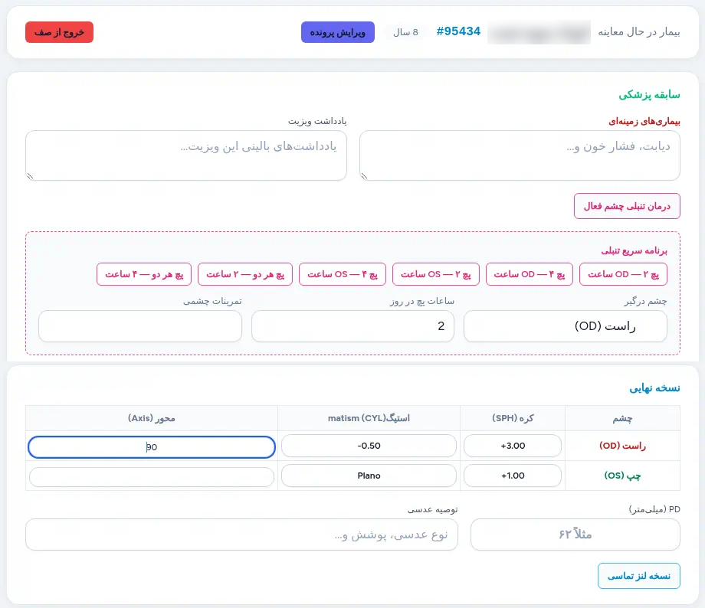Open the چشم درگیر selector showing راست (OD)
This screenshot has height=608, width=705.
pos(566,326)
